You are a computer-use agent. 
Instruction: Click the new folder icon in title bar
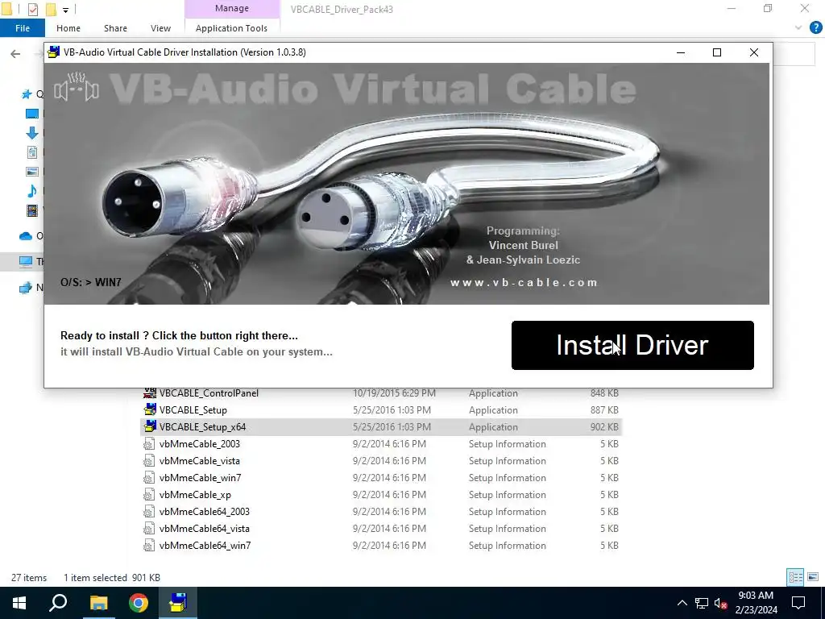51,9
